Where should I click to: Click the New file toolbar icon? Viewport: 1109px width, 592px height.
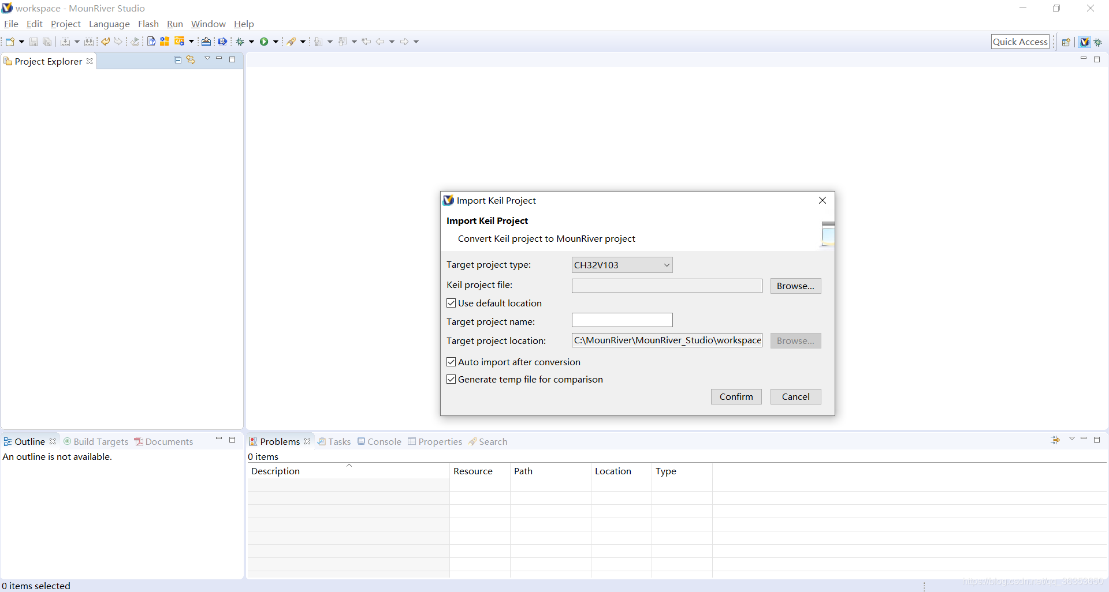tap(10, 42)
